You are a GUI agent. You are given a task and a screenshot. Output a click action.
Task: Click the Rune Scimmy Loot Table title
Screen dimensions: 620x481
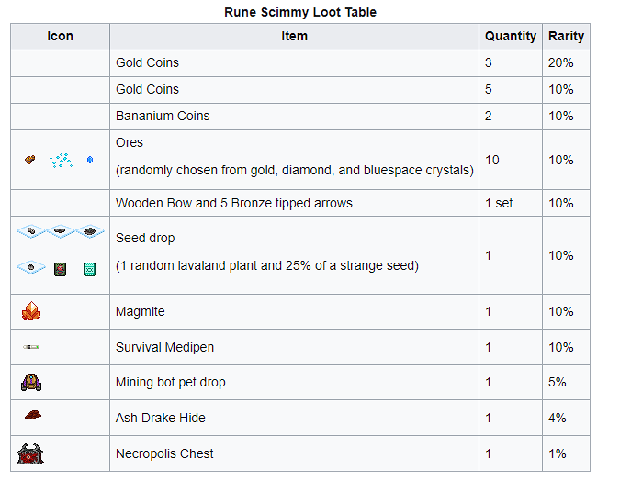[300, 12]
